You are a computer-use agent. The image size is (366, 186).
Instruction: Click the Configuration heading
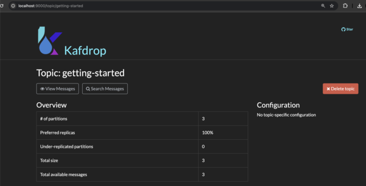point(278,105)
